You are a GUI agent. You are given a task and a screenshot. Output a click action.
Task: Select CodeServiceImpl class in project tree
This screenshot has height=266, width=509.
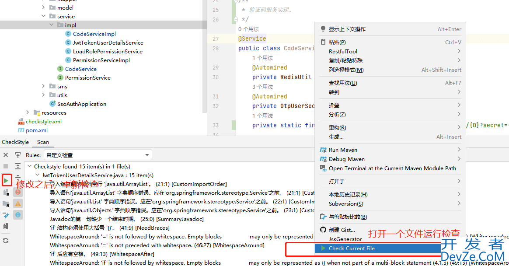point(94,34)
